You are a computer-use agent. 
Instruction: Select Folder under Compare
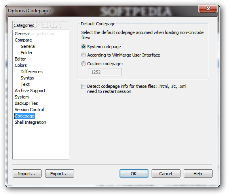pos(27,53)
